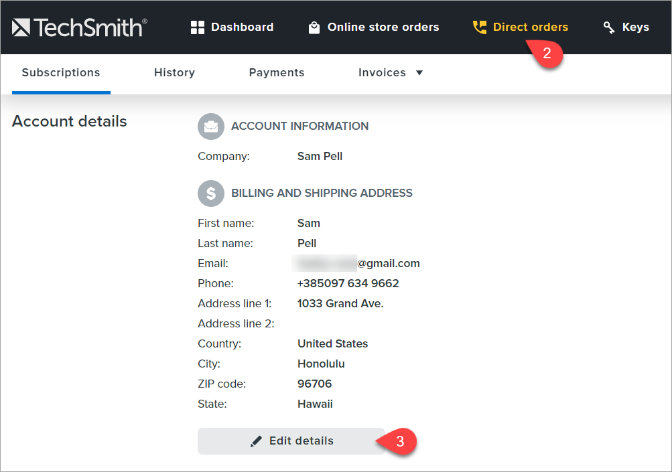672x472 pixels.
Task: Click the Account details heading
Action: pos(69,121)
